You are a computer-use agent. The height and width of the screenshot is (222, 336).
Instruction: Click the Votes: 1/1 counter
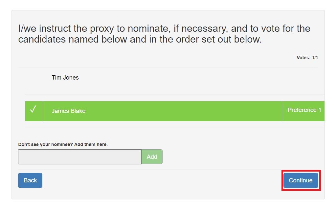(307, 58)
